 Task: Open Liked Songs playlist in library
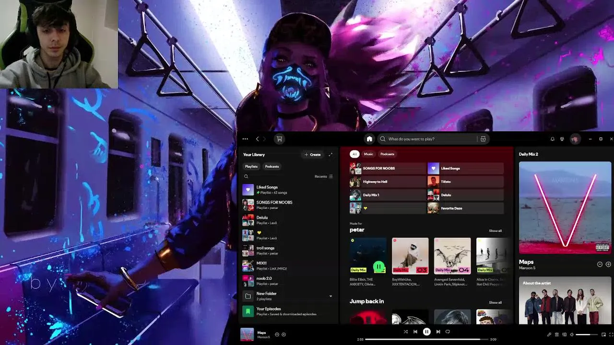[x=288, y=190]
